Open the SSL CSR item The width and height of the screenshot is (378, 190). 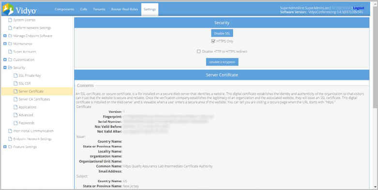(x=25, y=83)
